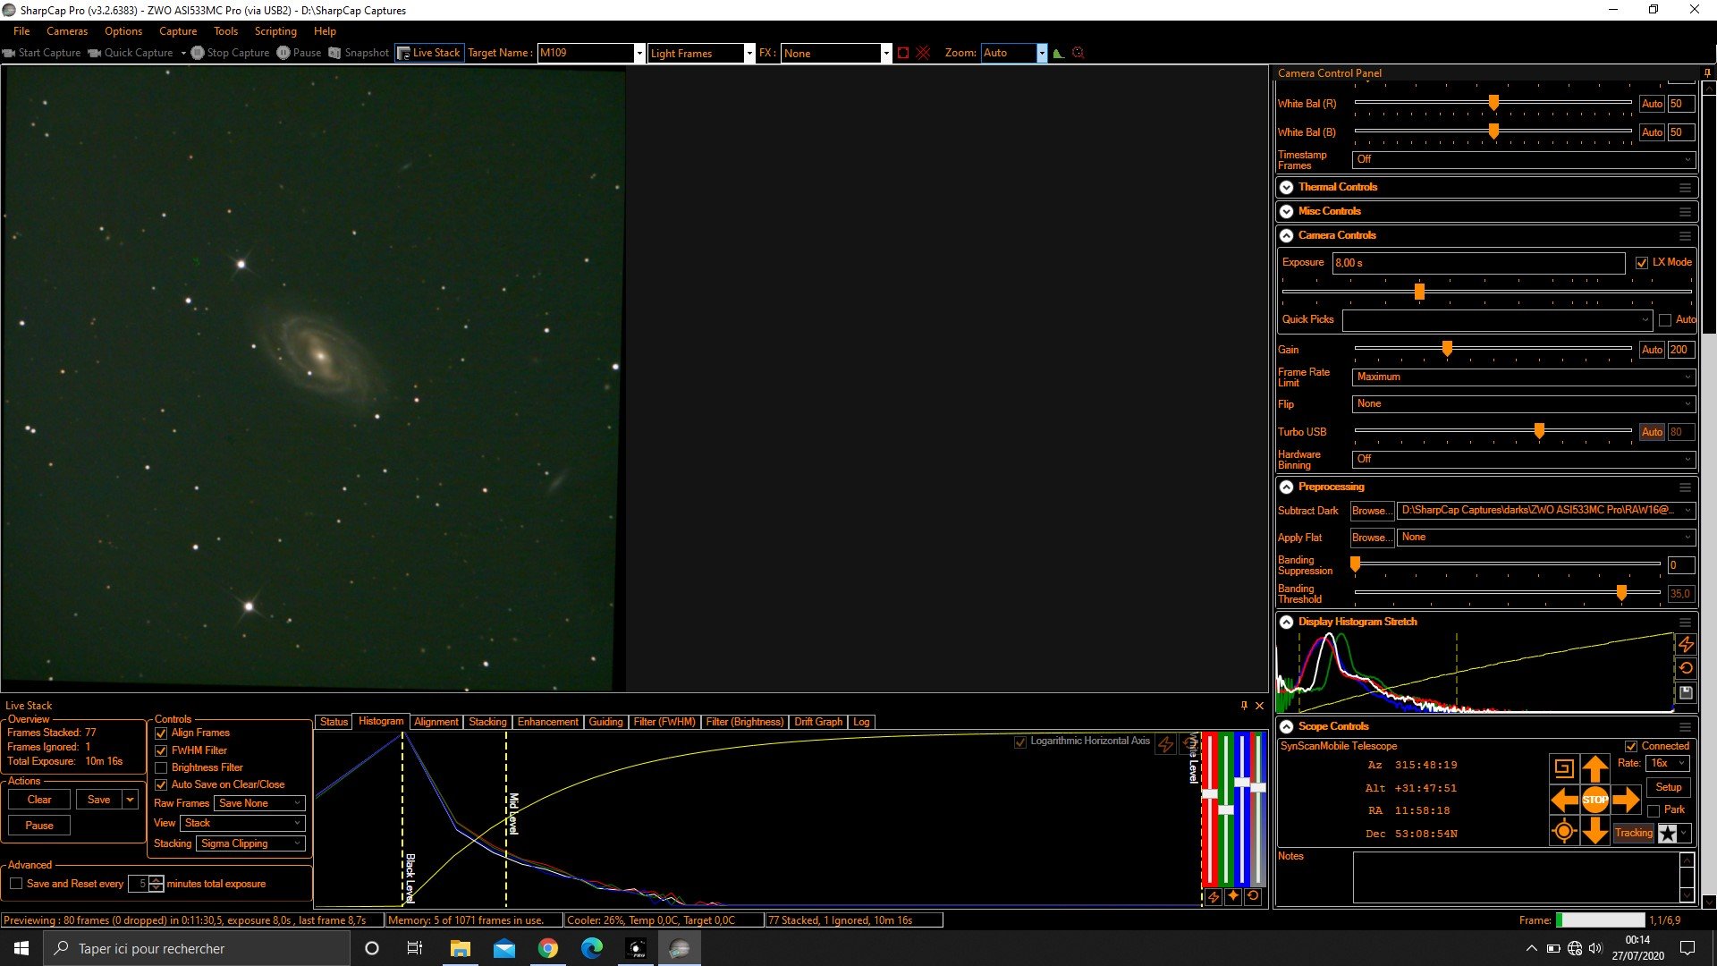Screen dimensions: 1717x966
Task: Auto-stretch display histogram using the lightning bolt icon
Action: point(1686,644)
